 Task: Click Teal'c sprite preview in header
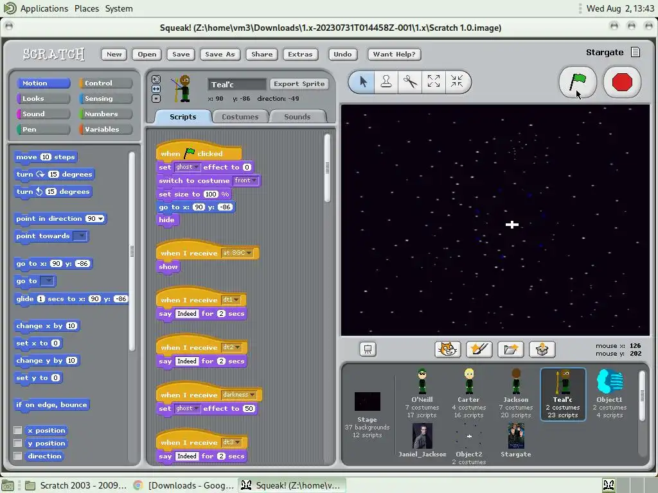coord(182,89)
